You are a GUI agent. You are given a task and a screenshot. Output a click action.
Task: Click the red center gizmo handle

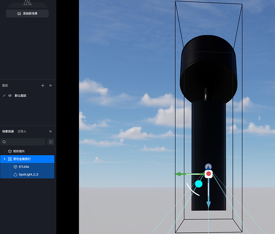pos(208,174)
